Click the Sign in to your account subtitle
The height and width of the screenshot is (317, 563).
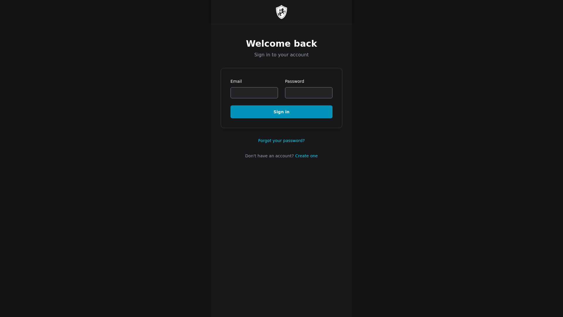point(281,55)
